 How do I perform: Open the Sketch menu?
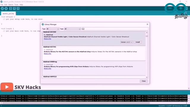11,5
